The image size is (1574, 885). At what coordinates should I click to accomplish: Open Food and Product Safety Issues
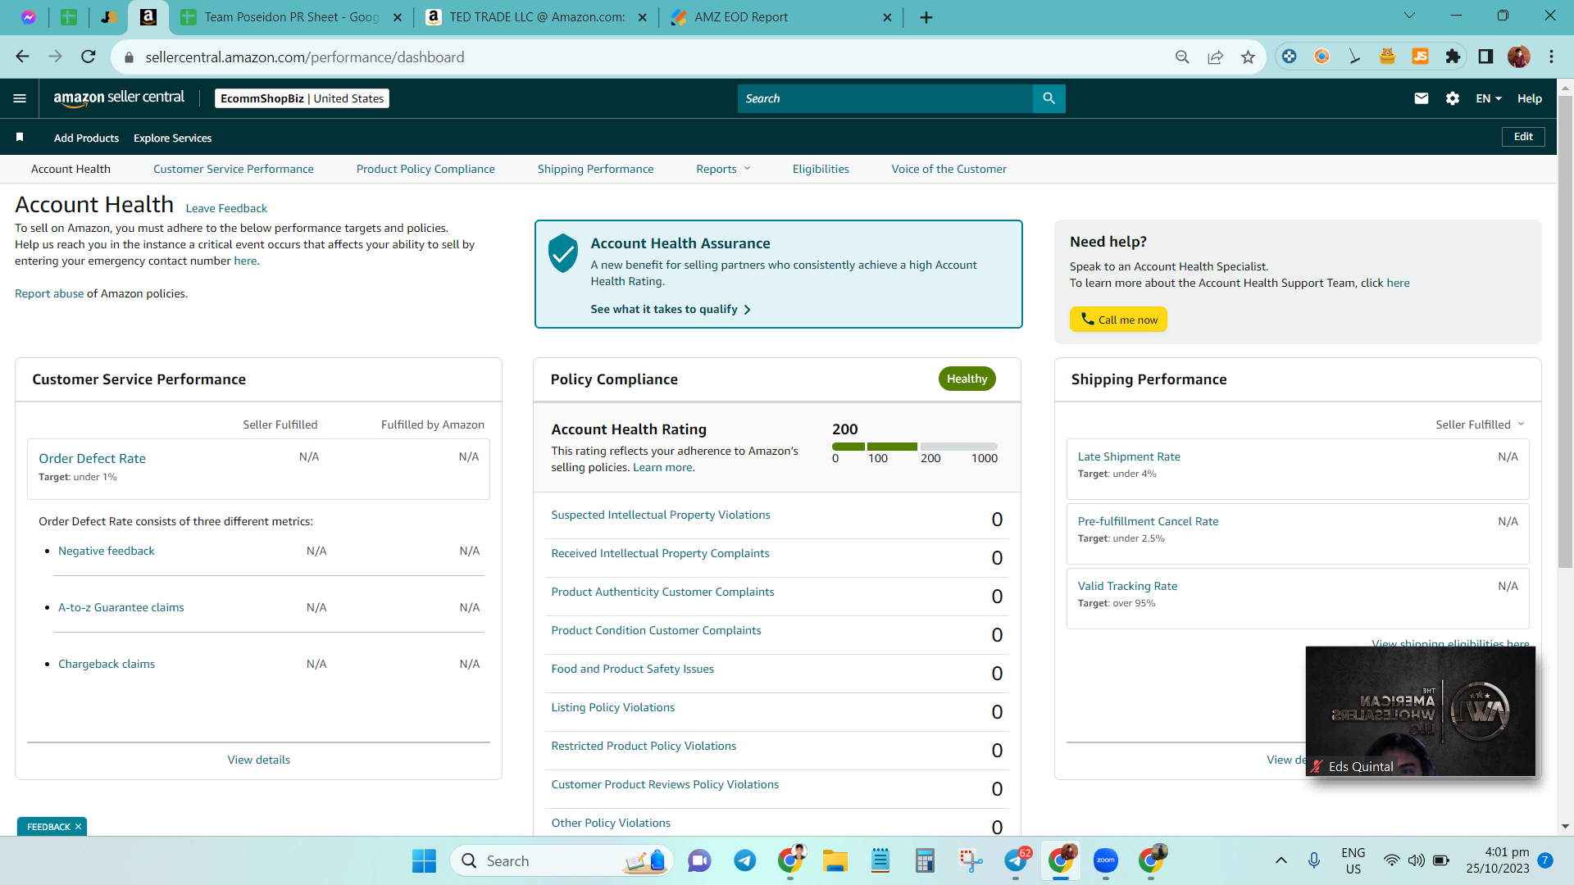point(633,669)
